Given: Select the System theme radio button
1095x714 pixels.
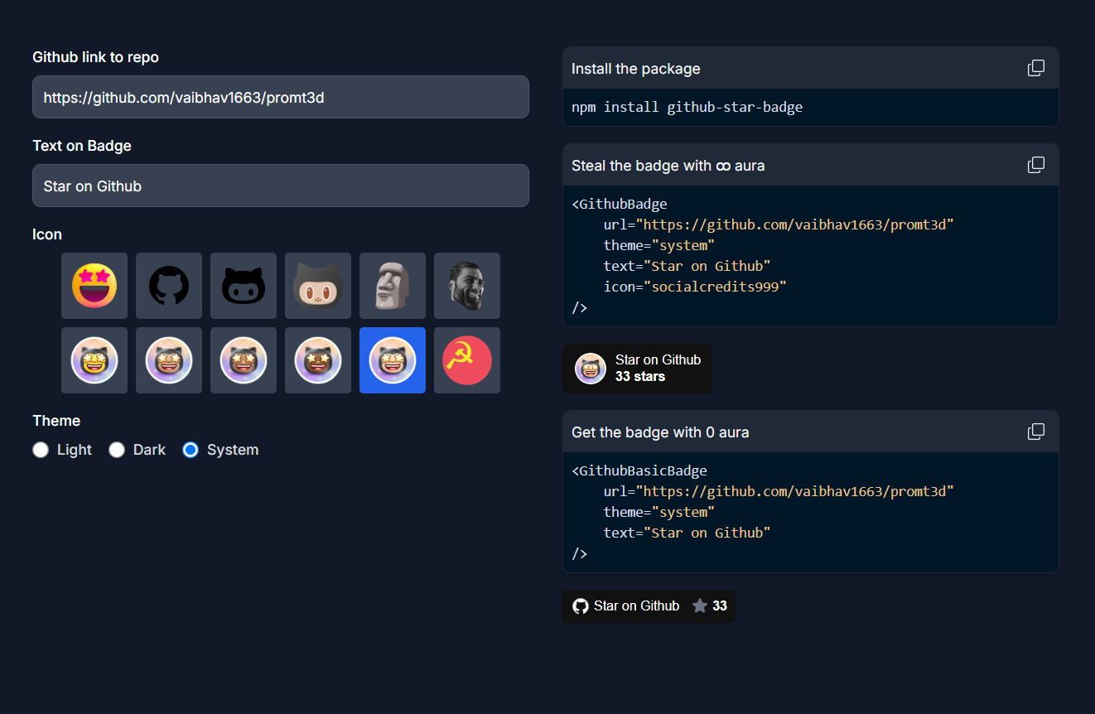Looking at the screenshot, I should [191, 450].
